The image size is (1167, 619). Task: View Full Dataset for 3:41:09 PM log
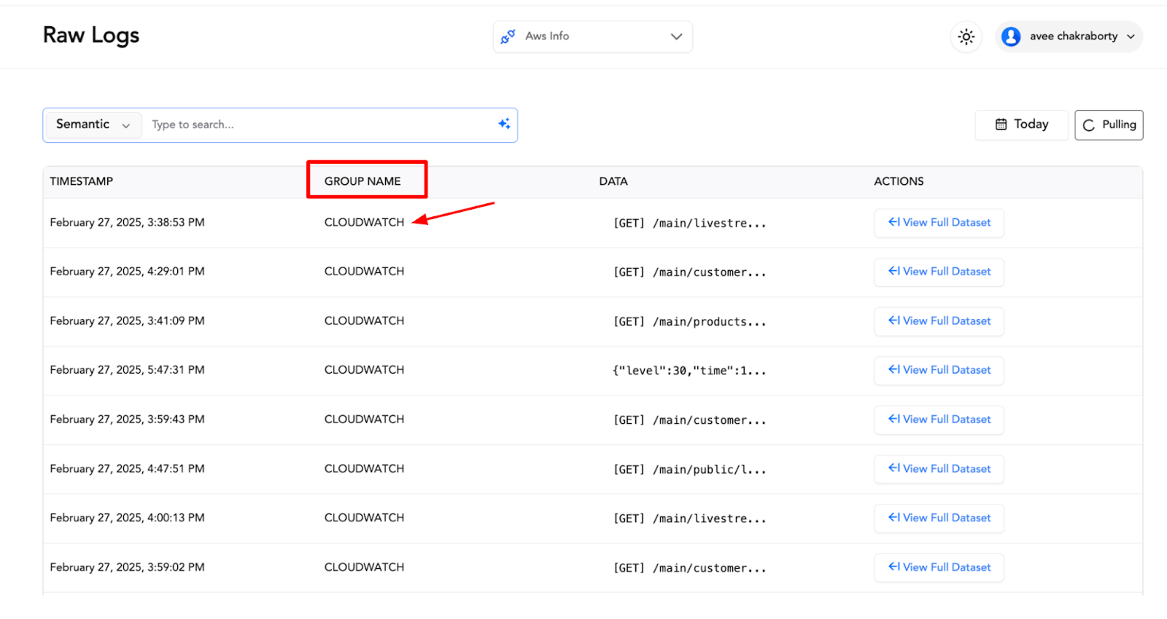939,321
